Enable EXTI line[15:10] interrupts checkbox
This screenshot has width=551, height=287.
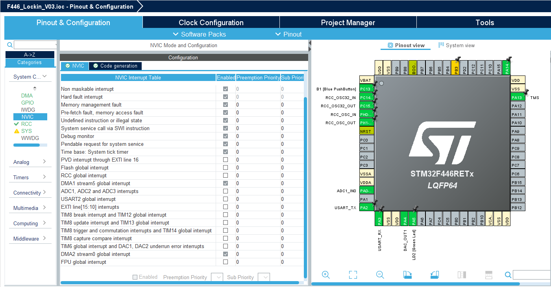click(x=226, y=207)
